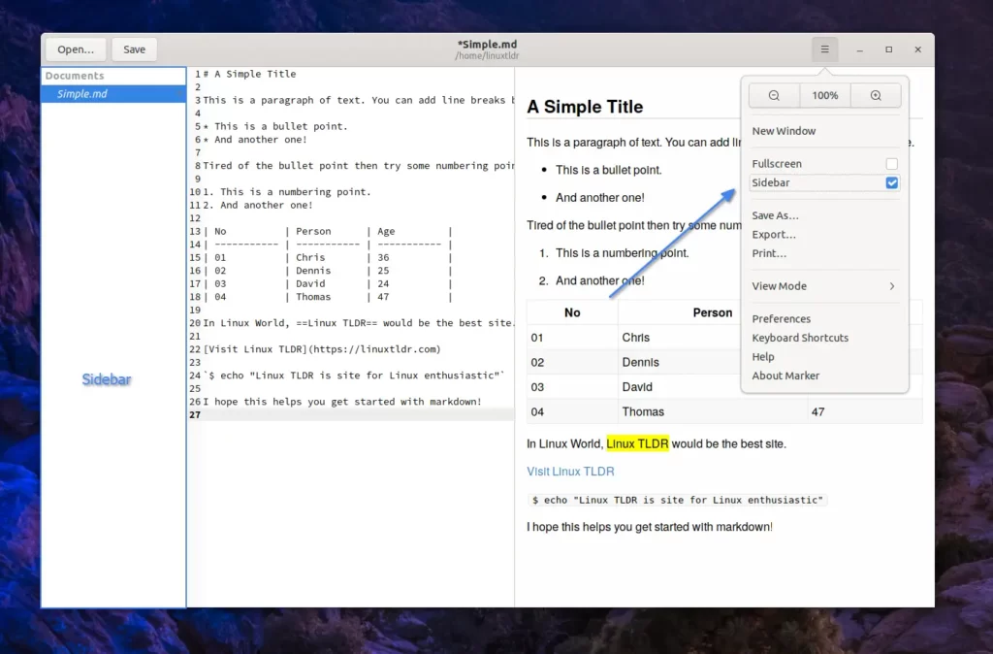Click the 'Person' preview table header
Image resolution: width=993 pixels, height=654 pixels.
(713, 312)
